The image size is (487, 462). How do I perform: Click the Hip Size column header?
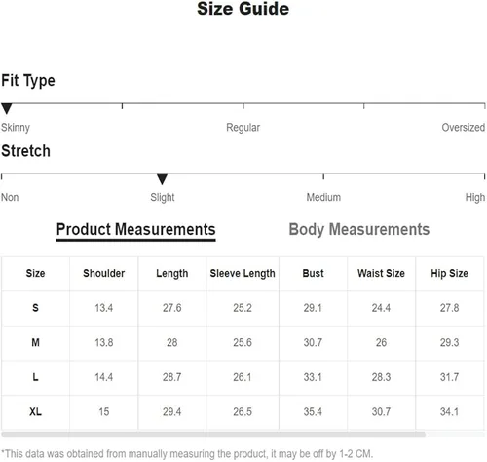[449, 273]
